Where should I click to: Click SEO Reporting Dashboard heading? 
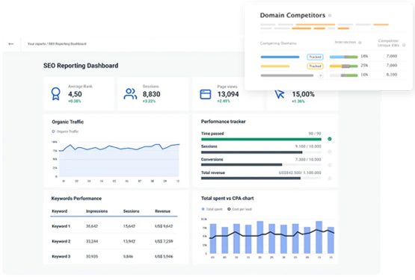click(81, 66)
